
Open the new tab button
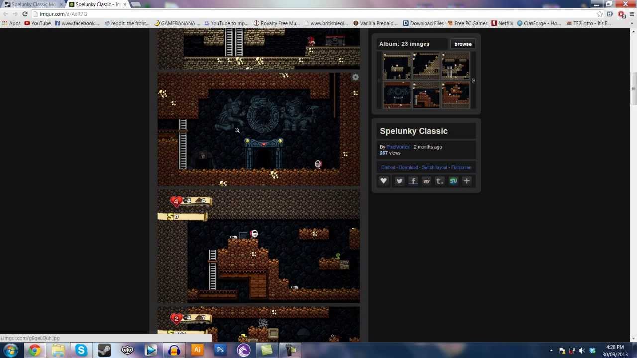[x=135, y=4]
